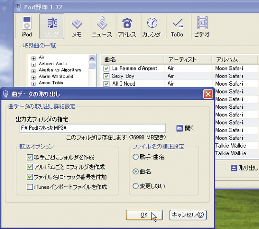The height and width of the screenshot is (229, 259).
Task: Uncheck 歌手ごとにフォルダを作成 checkbox
Action: 30,157
